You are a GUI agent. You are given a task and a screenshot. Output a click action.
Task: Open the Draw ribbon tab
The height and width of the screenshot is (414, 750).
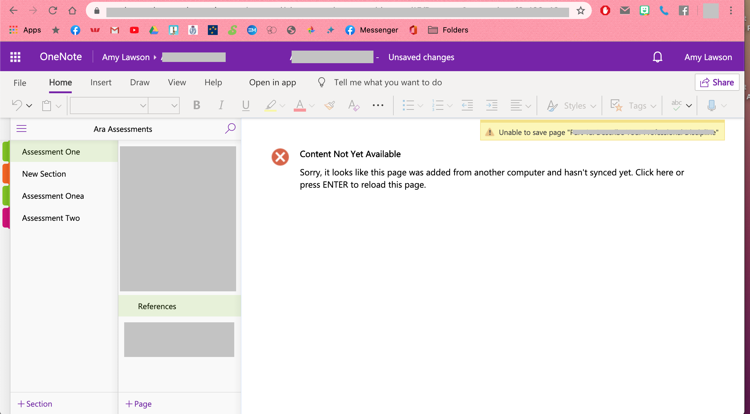click(x=140, y=82)
